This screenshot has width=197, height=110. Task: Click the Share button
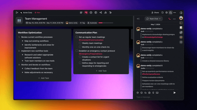[155, 13]
